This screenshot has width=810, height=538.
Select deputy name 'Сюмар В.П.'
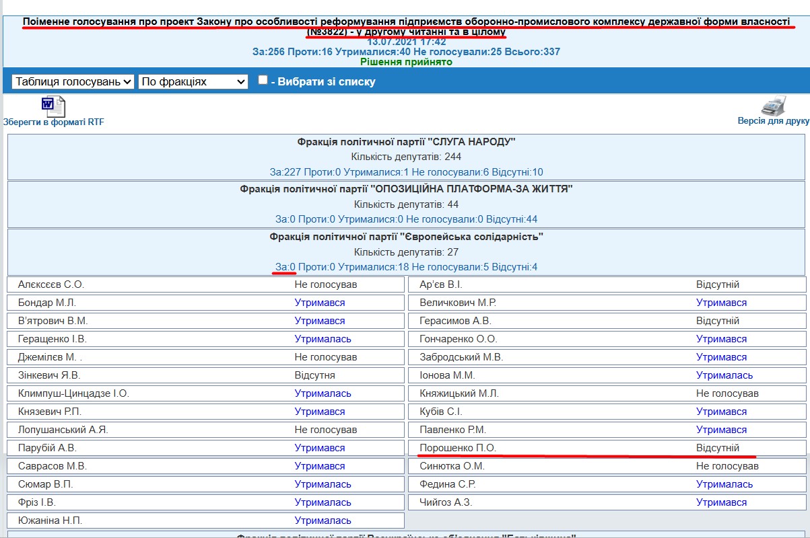46,484
